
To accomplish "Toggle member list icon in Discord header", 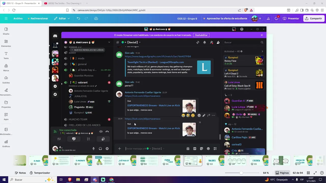I will pyautogui.click(x=218, y=42).
